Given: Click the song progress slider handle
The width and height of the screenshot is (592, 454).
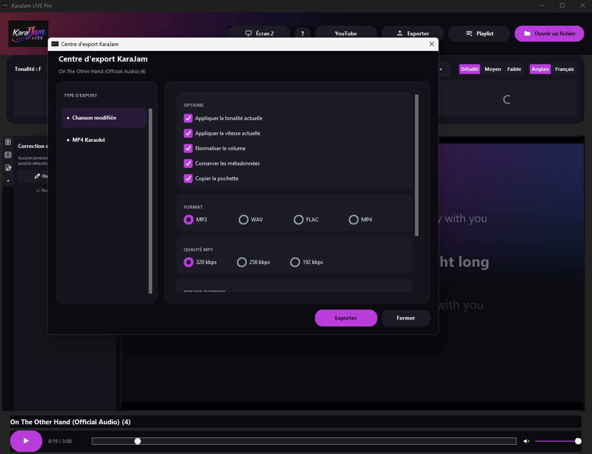Looking at the screenshot, I should point(138,441).
